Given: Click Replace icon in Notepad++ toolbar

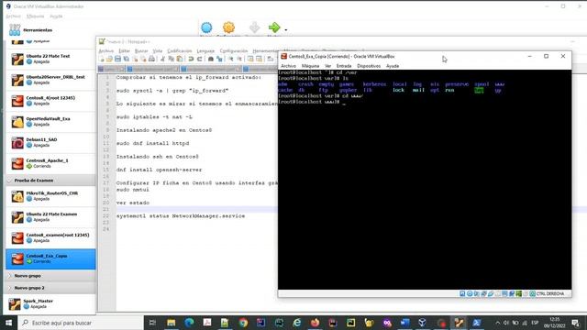Looking at the screenshot, I should (x=219, y=59).
